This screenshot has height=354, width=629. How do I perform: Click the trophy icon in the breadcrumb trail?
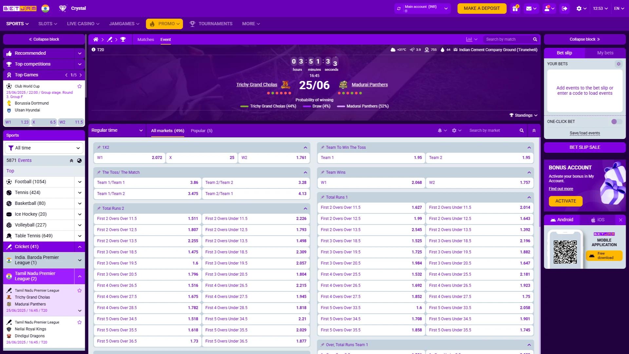click(x=123, y=39)
